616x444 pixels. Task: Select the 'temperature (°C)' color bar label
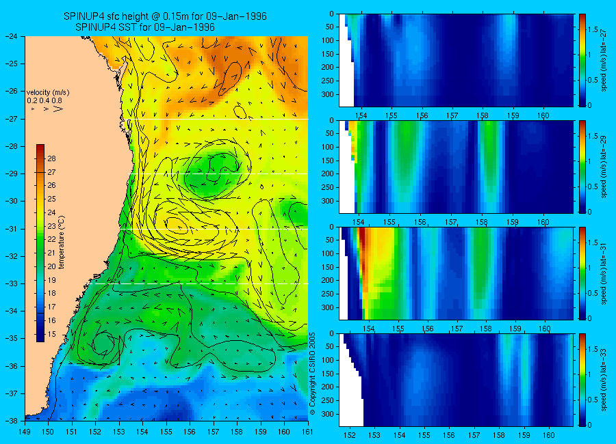coord(62,242)
